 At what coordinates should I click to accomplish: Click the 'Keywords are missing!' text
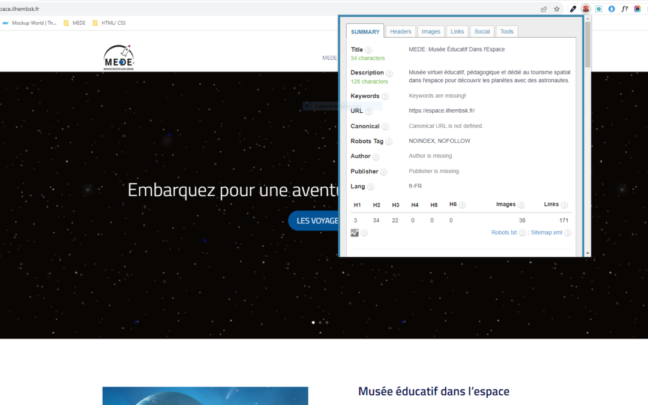pos(437,95)
